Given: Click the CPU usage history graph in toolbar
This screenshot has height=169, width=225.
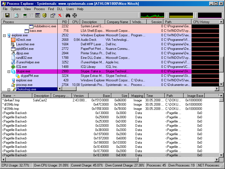Looking at the screenshot, I should pos(152,15).
